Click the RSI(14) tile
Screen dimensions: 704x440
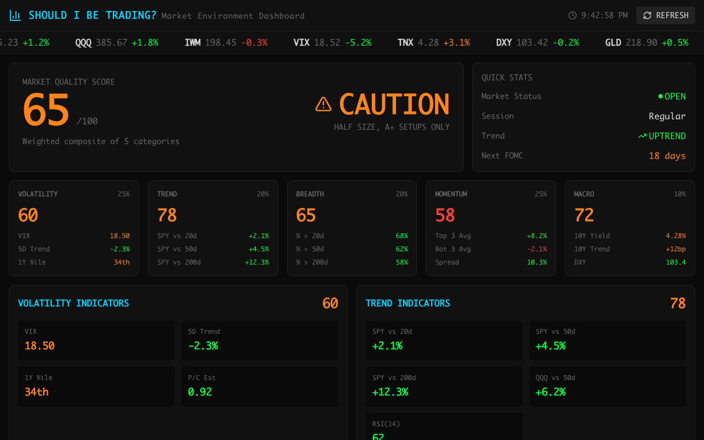click(444, 427)
